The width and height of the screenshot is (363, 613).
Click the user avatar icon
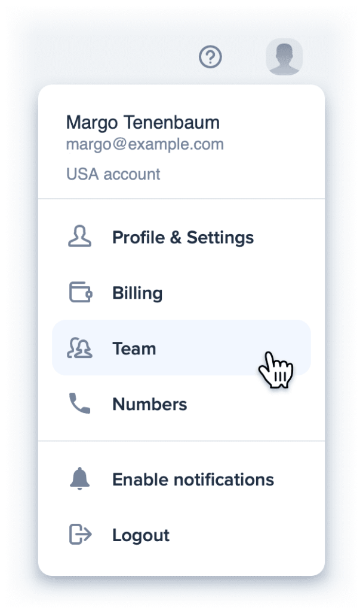(284, 57)
